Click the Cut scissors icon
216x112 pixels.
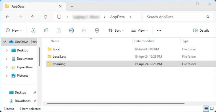(33, 30)
